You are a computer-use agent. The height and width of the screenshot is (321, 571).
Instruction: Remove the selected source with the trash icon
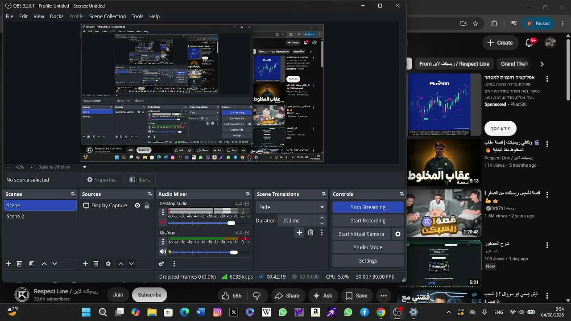(x=96, y=264)
